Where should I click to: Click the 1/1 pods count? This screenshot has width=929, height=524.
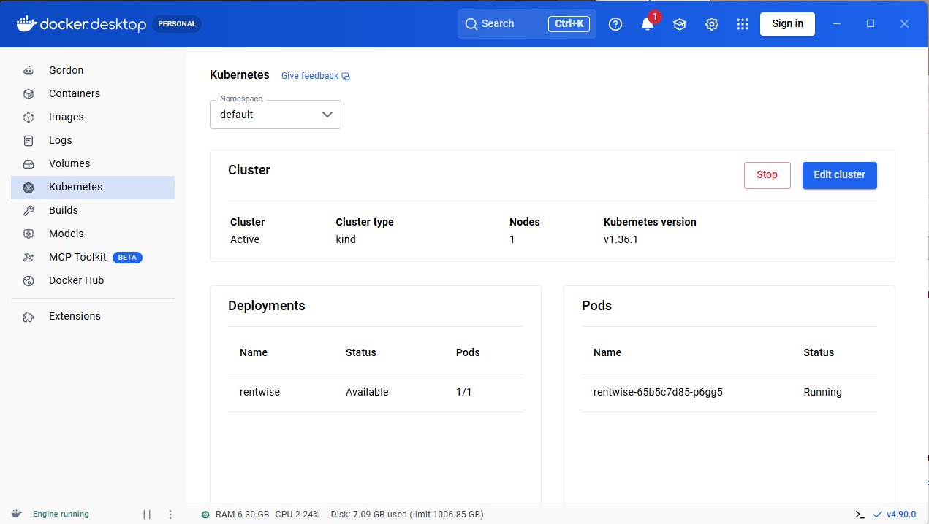[464, 392]
